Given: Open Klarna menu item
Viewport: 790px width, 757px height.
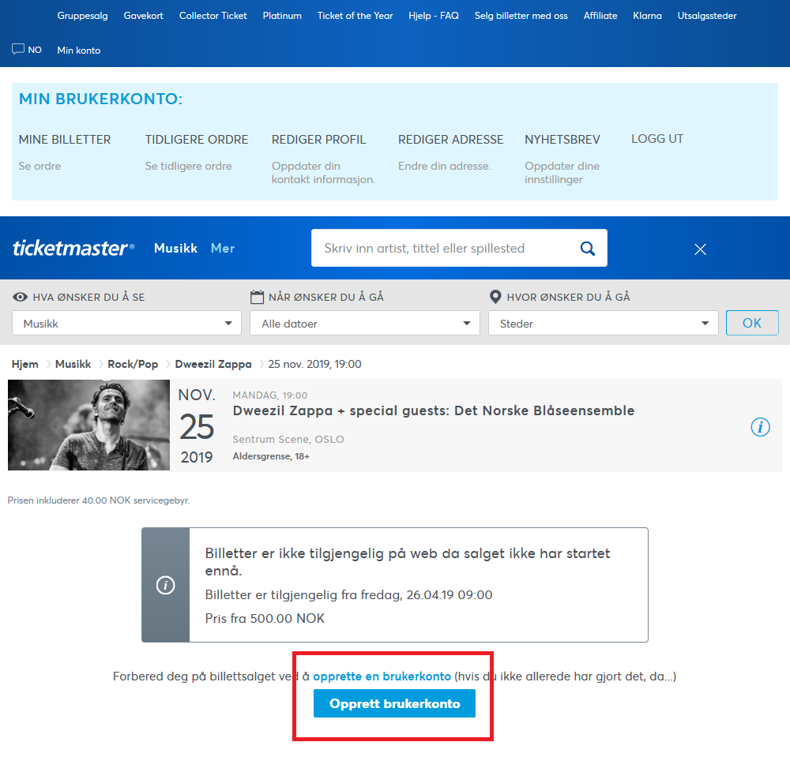Looking at the screenshot, I should (648, 16).
